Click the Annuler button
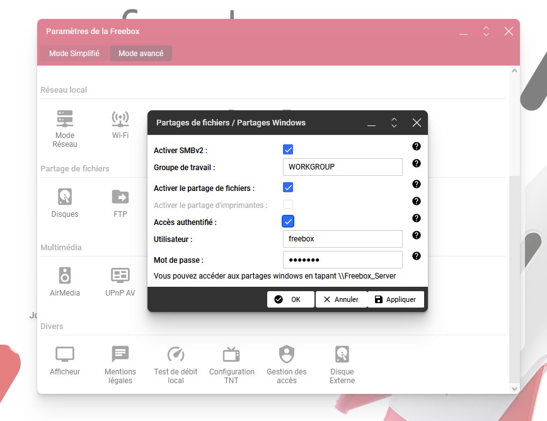Image resolution: width=547 pixels, height=421 pixels. (341, 299)
